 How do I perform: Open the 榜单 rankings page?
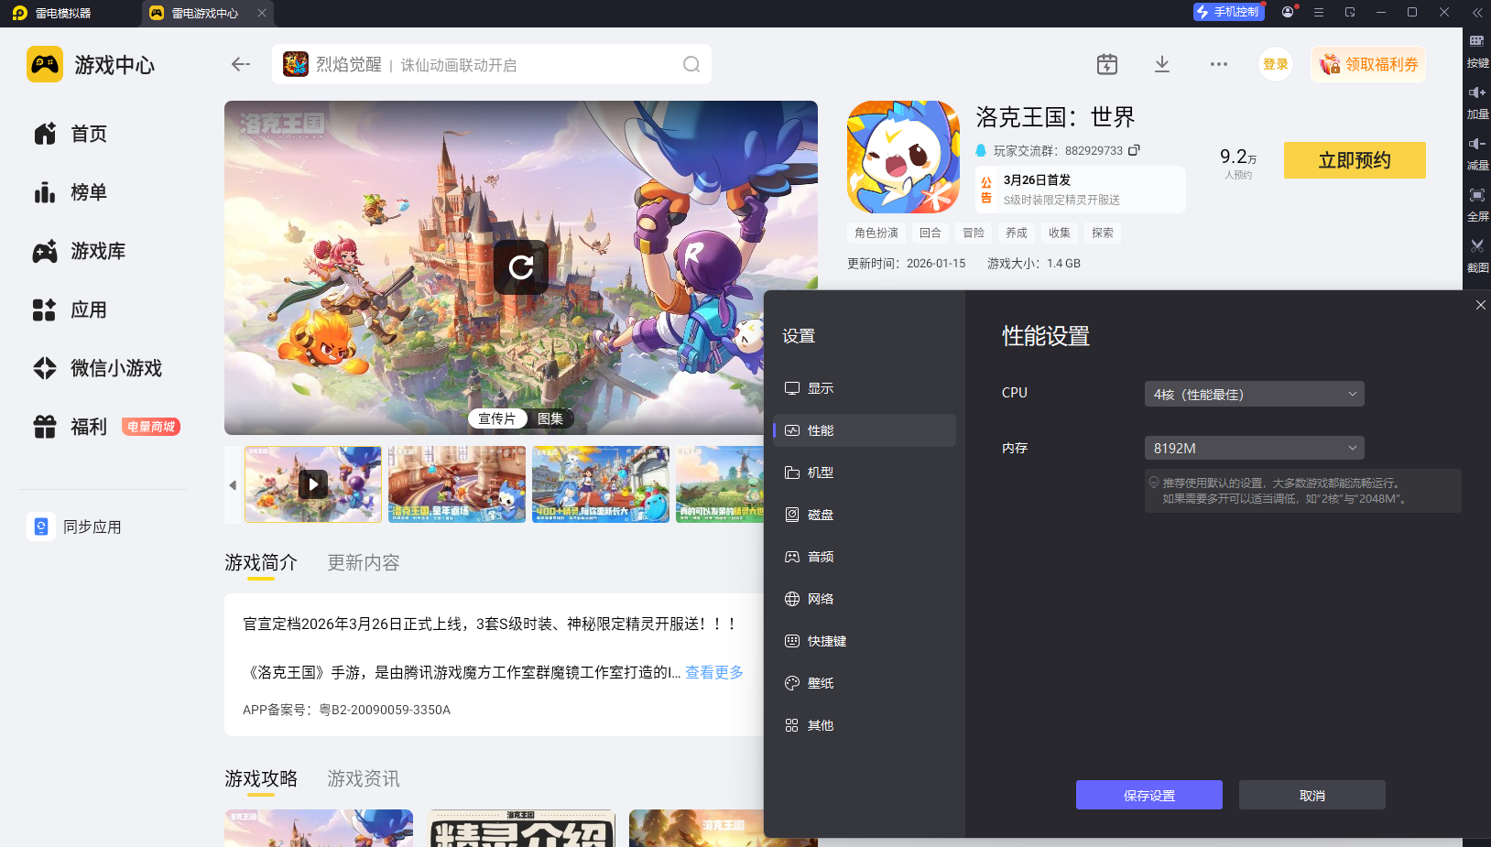pos(71,192)
